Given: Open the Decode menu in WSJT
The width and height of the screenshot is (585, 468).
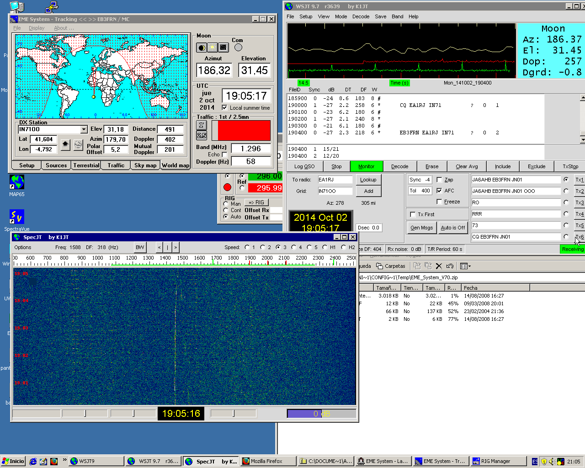Looking at the screenshot, I should tap(361, 16).
